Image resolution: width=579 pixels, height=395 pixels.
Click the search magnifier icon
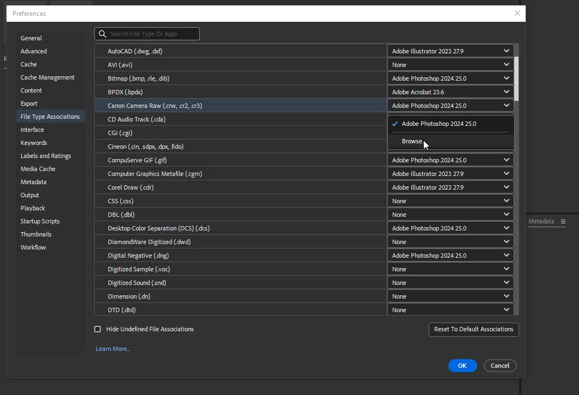click(102, 34)
